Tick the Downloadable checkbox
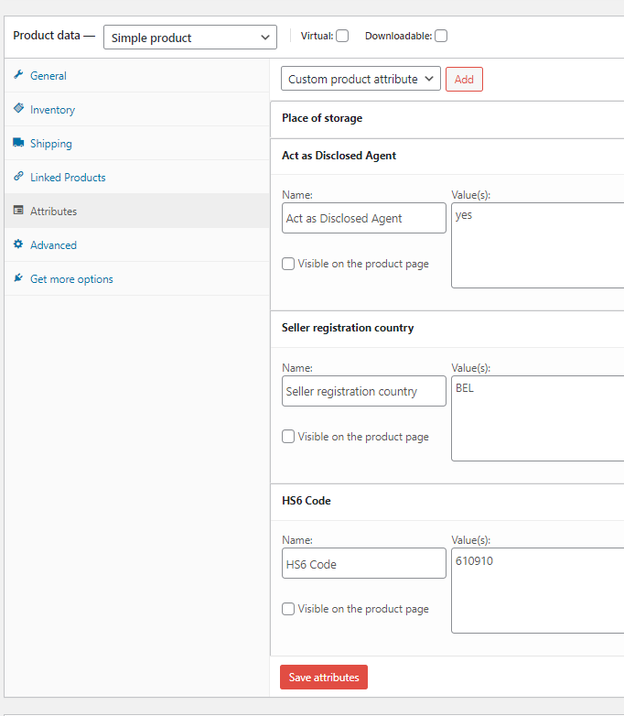624x716 pixels. [x=441, y=37]
